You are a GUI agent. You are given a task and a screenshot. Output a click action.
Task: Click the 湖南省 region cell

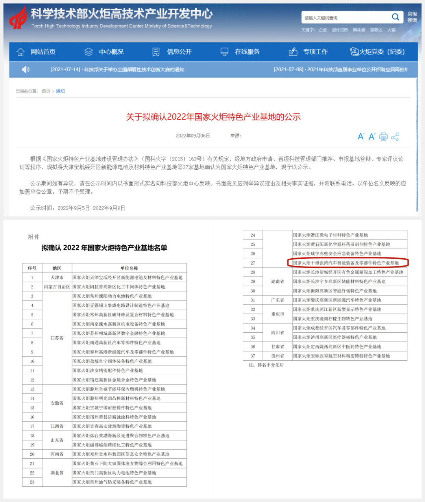[277, 282]
